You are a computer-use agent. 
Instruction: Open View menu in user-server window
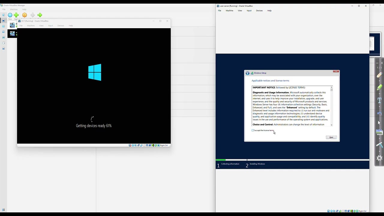click(240, 10)
